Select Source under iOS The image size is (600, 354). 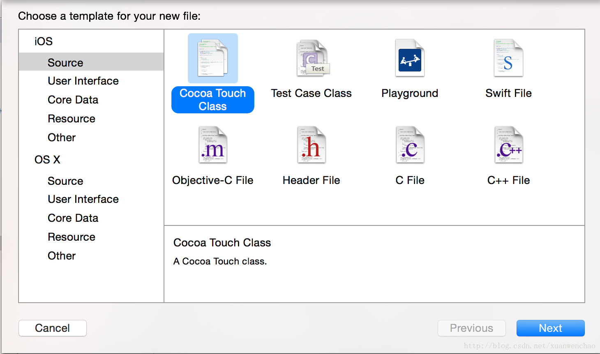click(x=91, y=62)
